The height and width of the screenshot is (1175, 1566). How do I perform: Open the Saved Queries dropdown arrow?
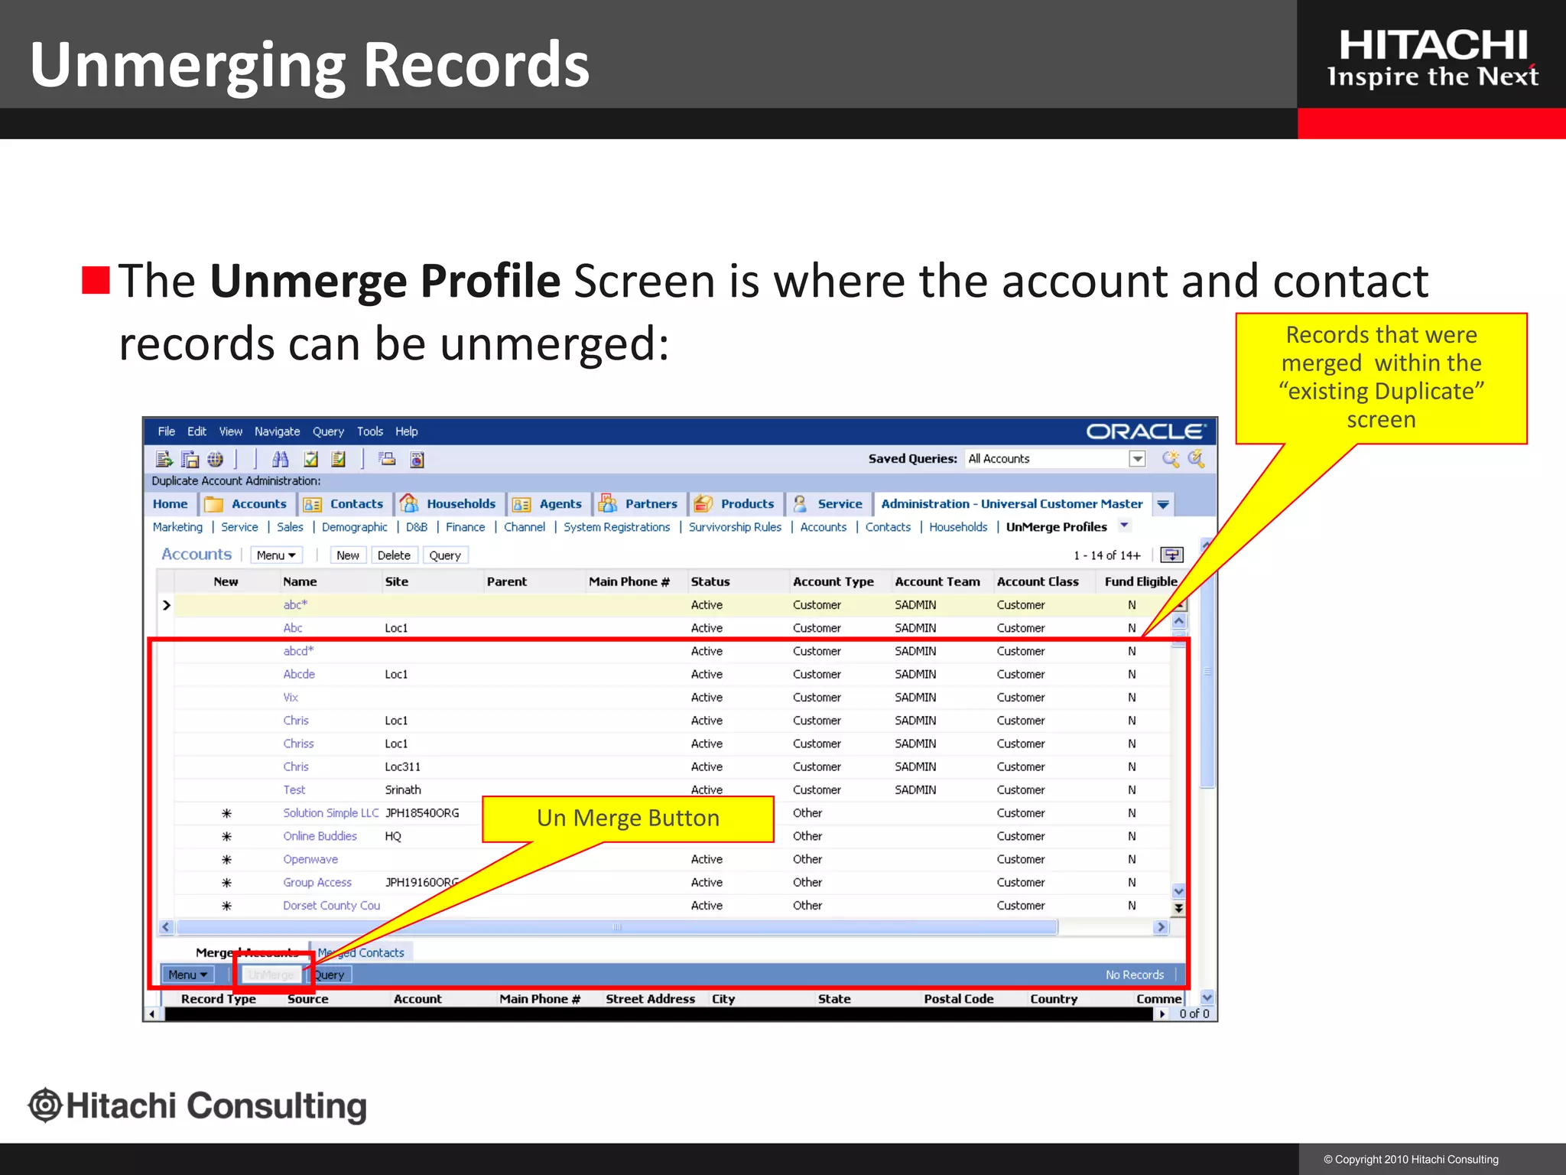[1138, 458]
